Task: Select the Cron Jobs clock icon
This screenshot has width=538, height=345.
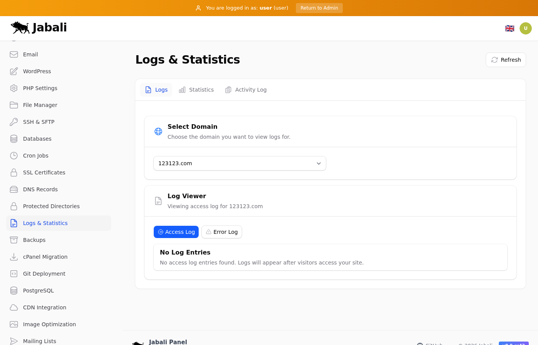Action: [x=14, y=156]
